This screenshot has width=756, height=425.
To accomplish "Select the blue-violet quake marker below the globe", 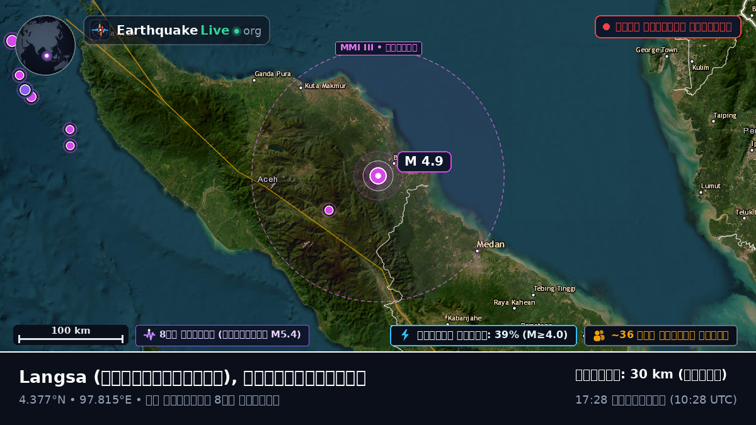I will point(25,89).
